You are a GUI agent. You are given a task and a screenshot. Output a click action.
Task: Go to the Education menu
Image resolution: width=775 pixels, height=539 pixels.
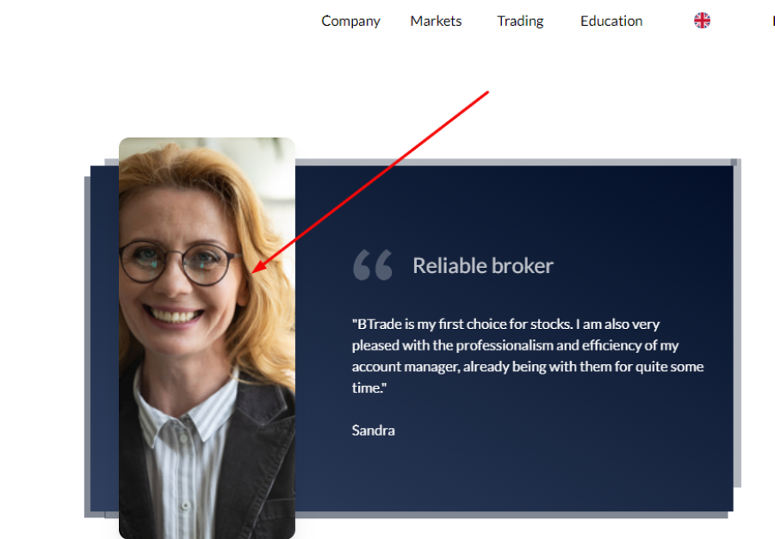tap(611, 22)
